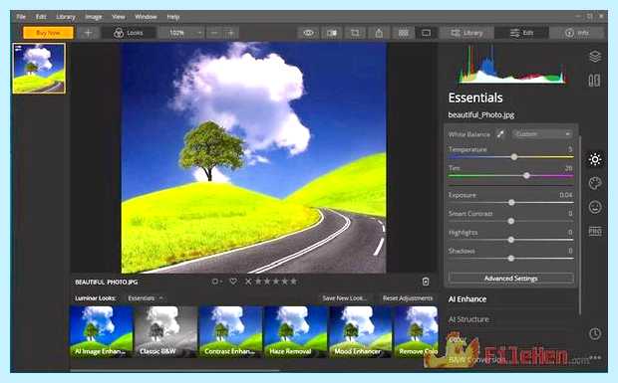Apply the Remove Color Cast look
This screenshot has width=618, height=383.
click(x=417, y=331)
